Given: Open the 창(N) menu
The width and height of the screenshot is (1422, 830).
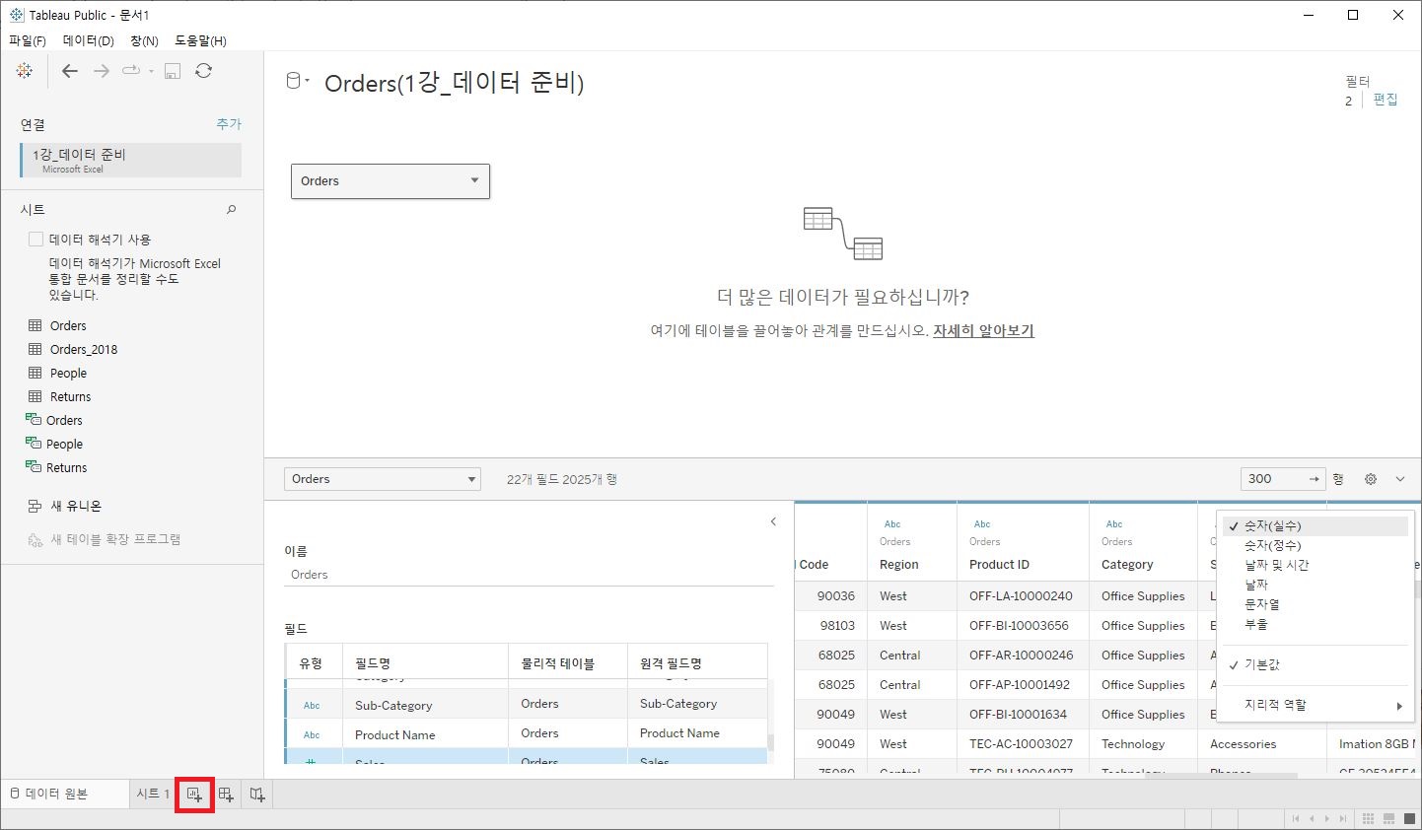Looking at the screenshot, I should tap(144, 40).
